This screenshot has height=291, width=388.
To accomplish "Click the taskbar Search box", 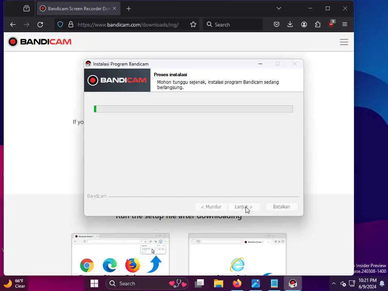I will pos(147,283).
